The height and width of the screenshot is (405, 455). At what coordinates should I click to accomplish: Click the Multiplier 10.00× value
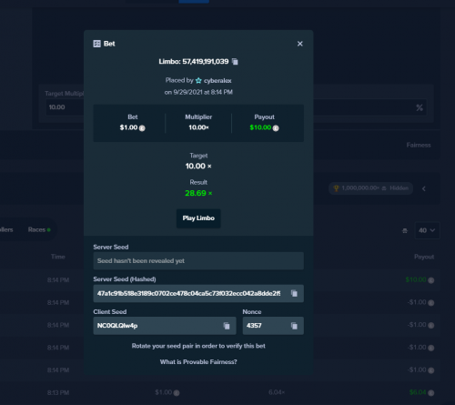tap(198, 127)
